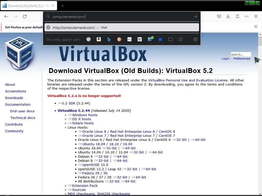The width and height of the screenshot is (262, 196).
Task: Dismiss the default browser notification bar
Action: (x=256, y=27)
